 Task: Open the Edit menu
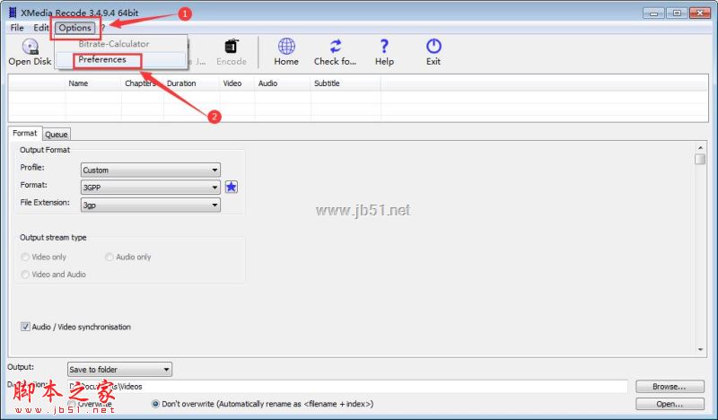40,28
